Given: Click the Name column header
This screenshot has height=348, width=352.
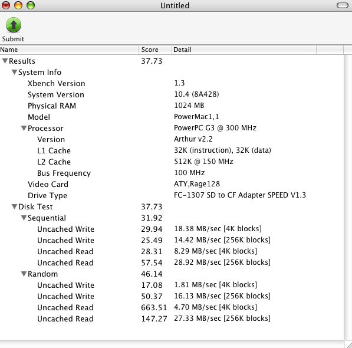Looking at the screenshot, I should point(70,50).
